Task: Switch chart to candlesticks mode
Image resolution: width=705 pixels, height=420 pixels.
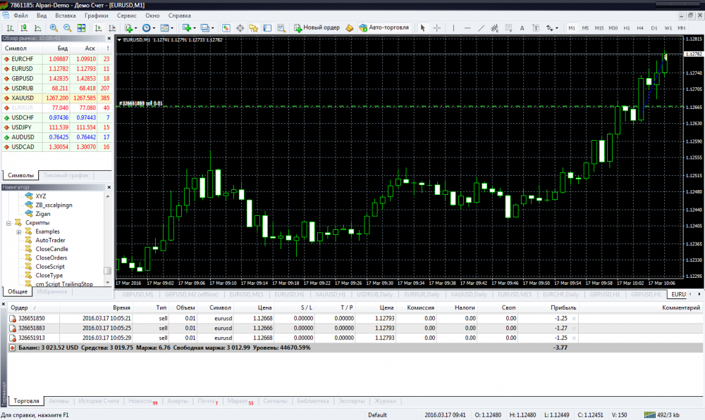Action: 24,28
